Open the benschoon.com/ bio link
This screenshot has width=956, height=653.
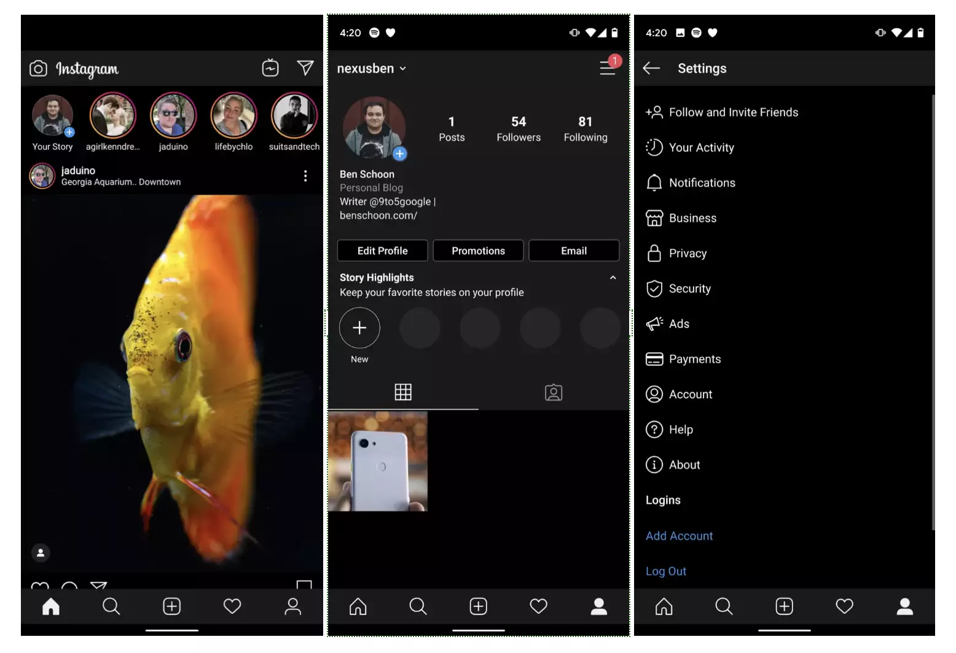tap(378, 215)
